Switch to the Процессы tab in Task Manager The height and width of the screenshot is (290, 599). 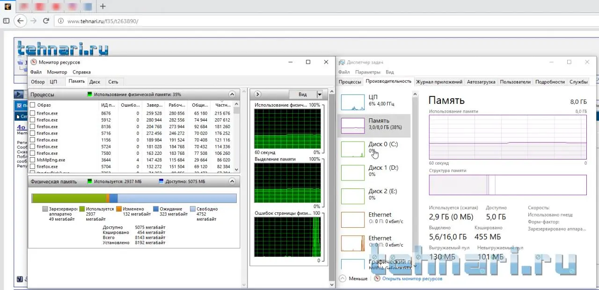pos(350,82)
